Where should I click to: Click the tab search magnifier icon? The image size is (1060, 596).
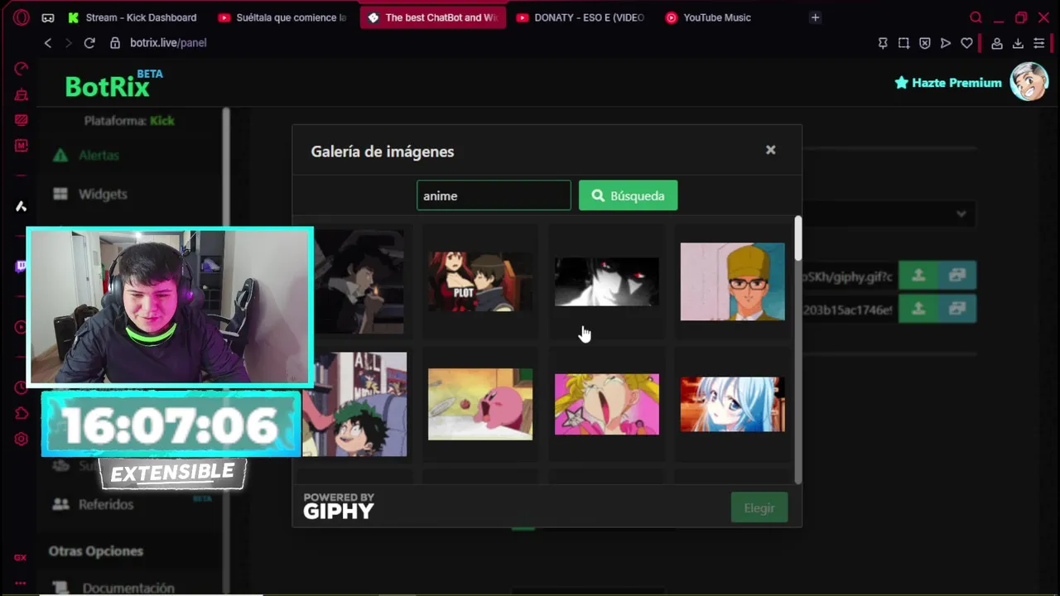pyautogui.click(x=976, y=17)
